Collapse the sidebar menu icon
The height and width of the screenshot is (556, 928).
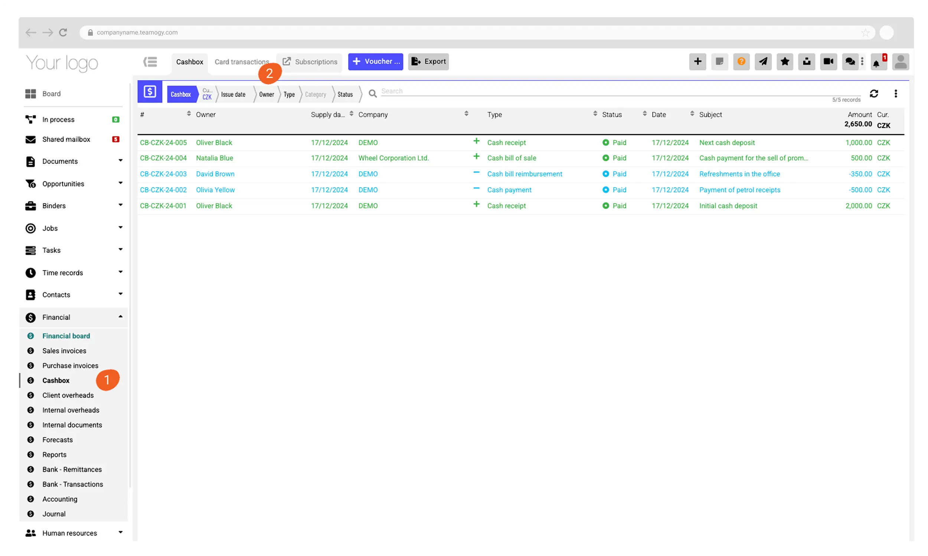click(x=150, y=62)
